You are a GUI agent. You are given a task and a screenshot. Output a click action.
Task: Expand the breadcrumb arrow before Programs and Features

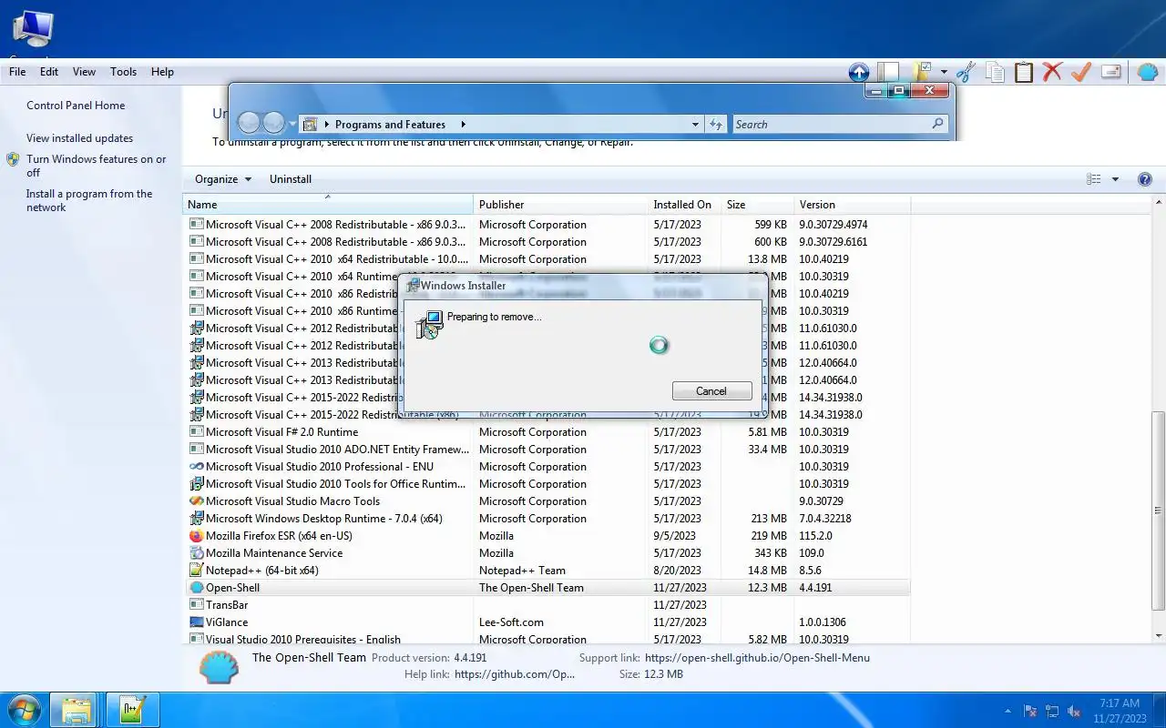click(x=326, y=125)
